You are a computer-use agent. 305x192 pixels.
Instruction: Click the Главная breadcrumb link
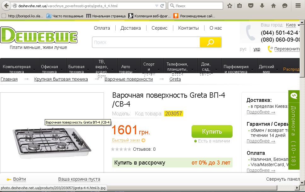point(9,79)
